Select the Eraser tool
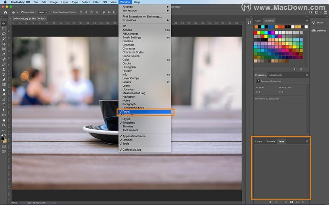Screen dimensions: 329x205 tap(4, 80)
